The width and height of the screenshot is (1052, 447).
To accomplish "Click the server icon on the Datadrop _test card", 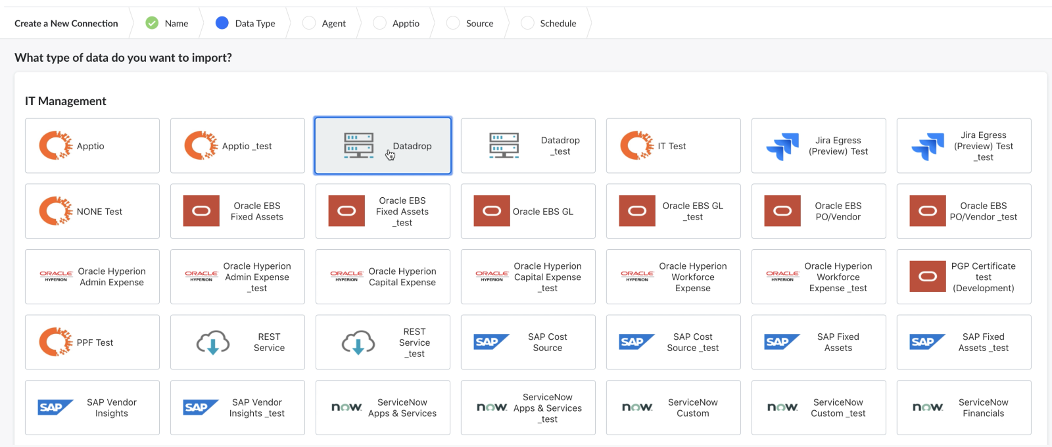I will click(504, 146).
